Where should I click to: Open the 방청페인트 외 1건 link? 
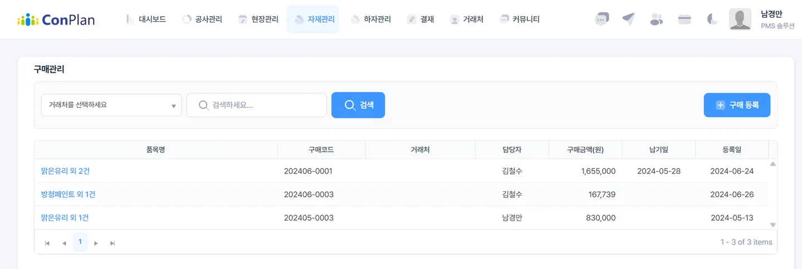(x=69, y=195)
